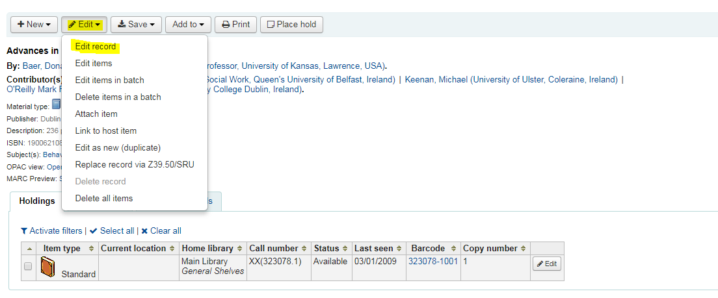Click the Clear all cross icon
The image size is (718, 298).
point(144,231)
